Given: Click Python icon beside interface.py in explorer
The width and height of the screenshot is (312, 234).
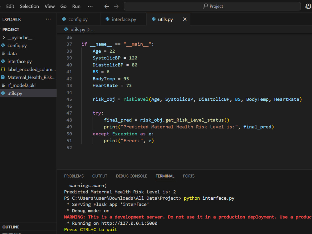Looking at the screenshot, I should (3, 61).
